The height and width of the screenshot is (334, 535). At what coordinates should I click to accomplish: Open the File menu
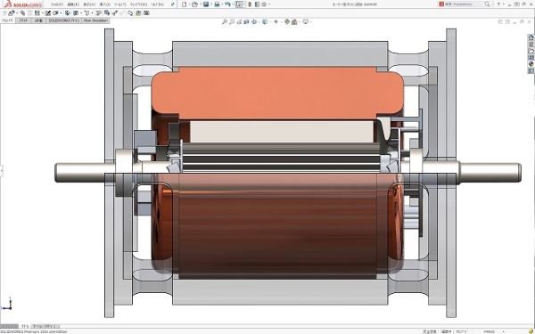coord(57,4)
